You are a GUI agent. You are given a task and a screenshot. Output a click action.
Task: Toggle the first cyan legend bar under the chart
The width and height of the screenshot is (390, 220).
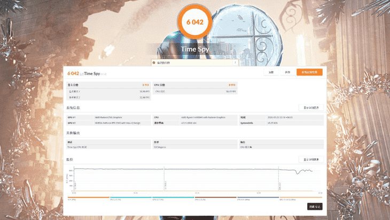click(131, 198)
